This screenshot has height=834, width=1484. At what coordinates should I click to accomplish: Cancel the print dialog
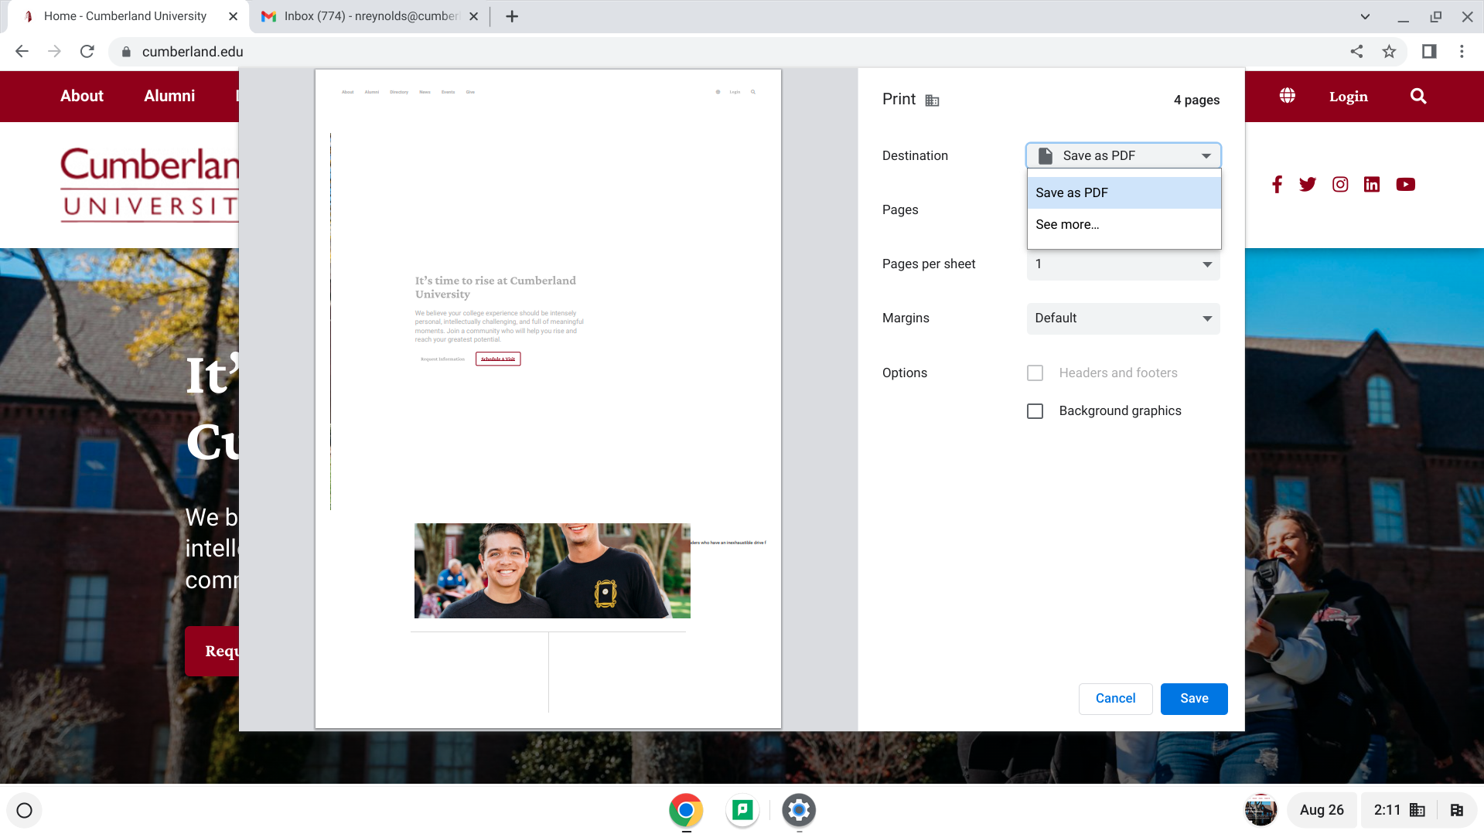pos(1115,699)
